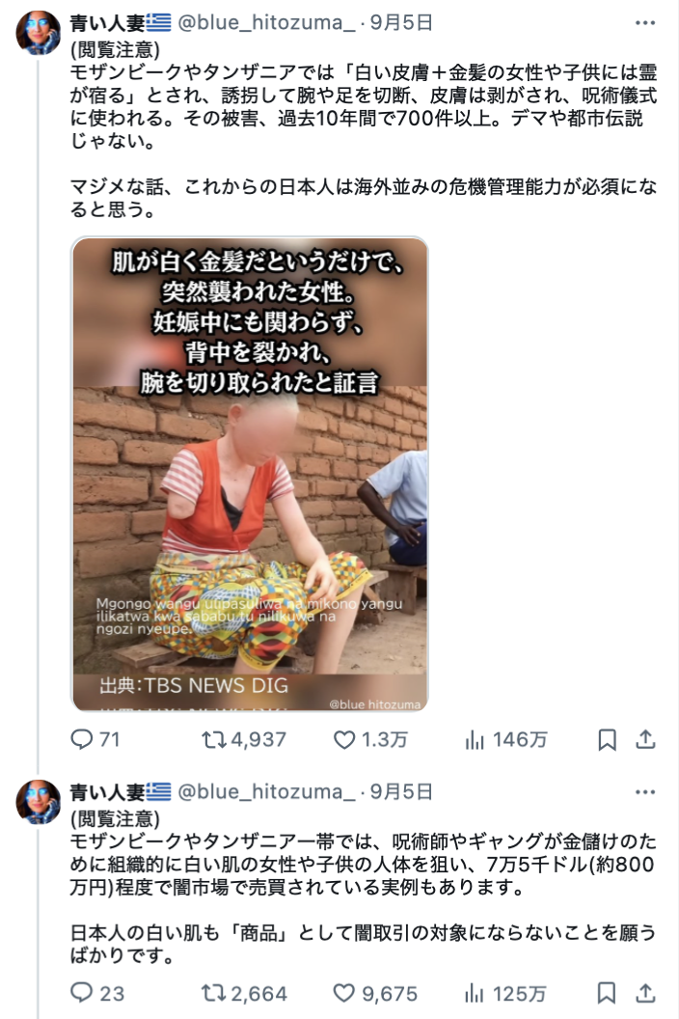Open second post's profile avatar
Viewport: 679px width, 1019px height.
pos(39,802)
